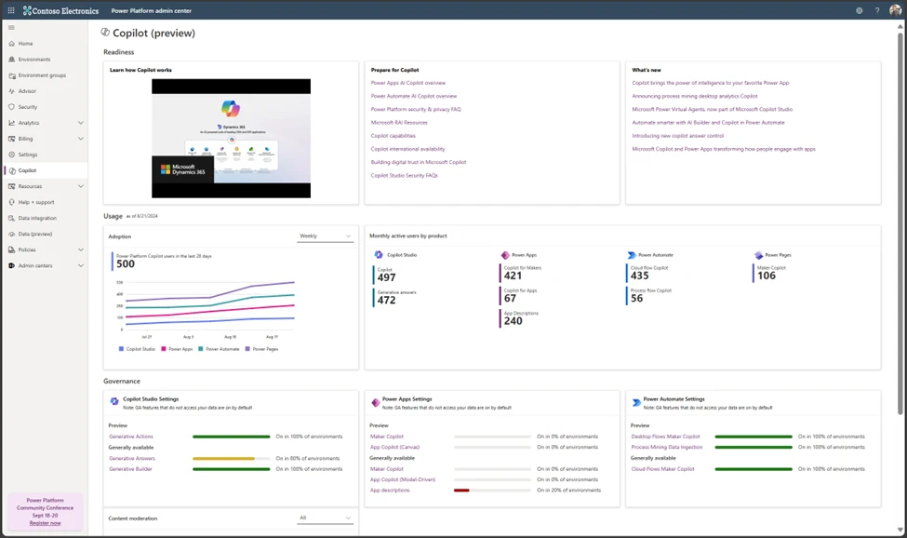Click the Copilot Studio product icon

click(x=379, y=253)
